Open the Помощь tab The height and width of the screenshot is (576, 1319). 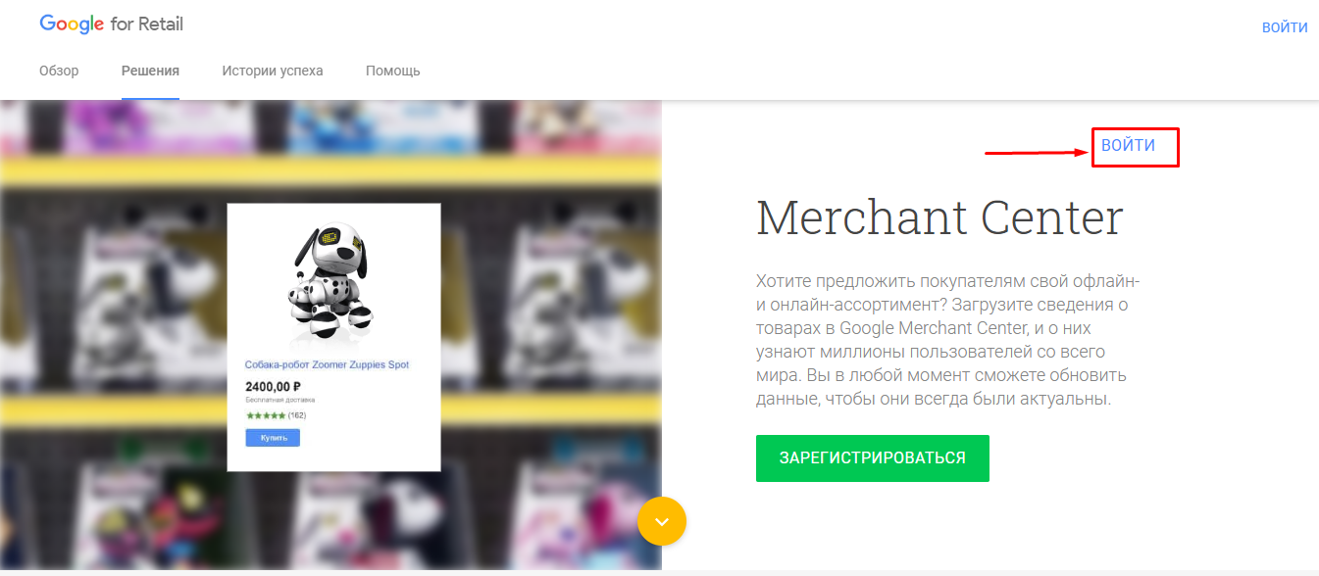(393, 71)
